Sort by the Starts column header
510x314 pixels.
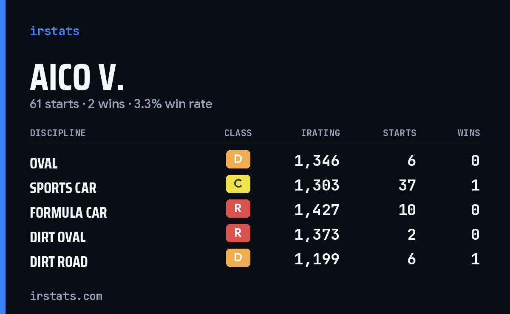[x=399, y=133]
